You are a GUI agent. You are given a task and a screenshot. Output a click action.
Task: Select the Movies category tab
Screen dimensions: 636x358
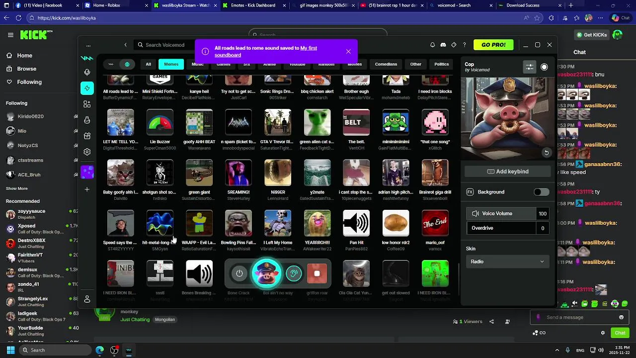coord(354,65)
